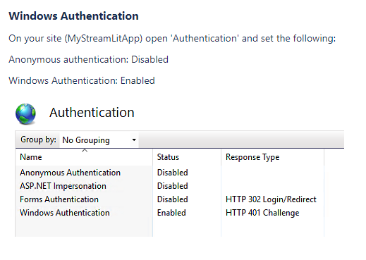This screenshot has height=260, width=366.
Task: Click the Windows Authentication bold heading
Action: click(x=73, y=16)
